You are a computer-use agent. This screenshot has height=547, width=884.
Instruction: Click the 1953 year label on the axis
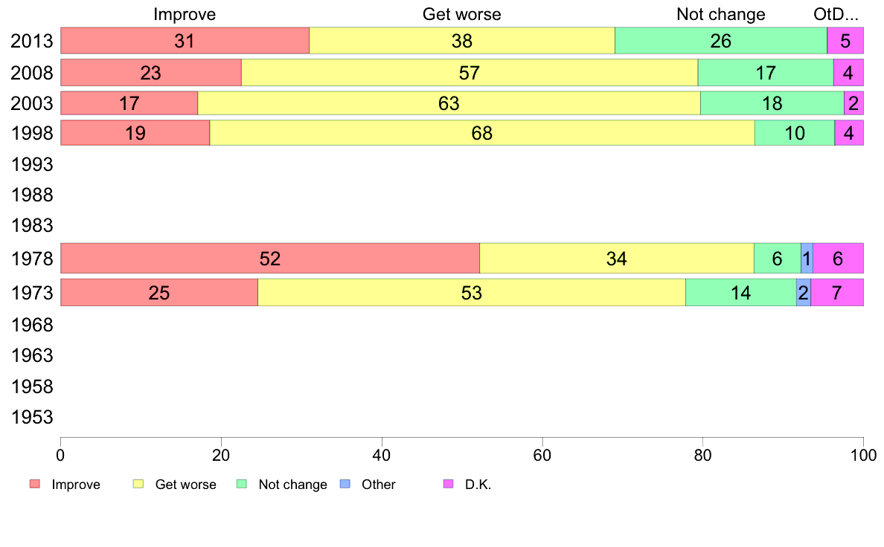[32, 418]
